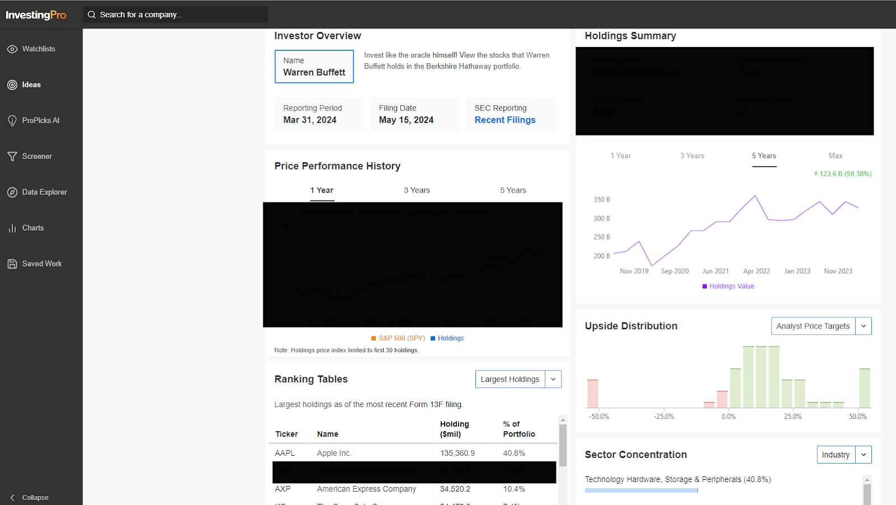Open the Screener funnel icon

[x=12, y=157]
